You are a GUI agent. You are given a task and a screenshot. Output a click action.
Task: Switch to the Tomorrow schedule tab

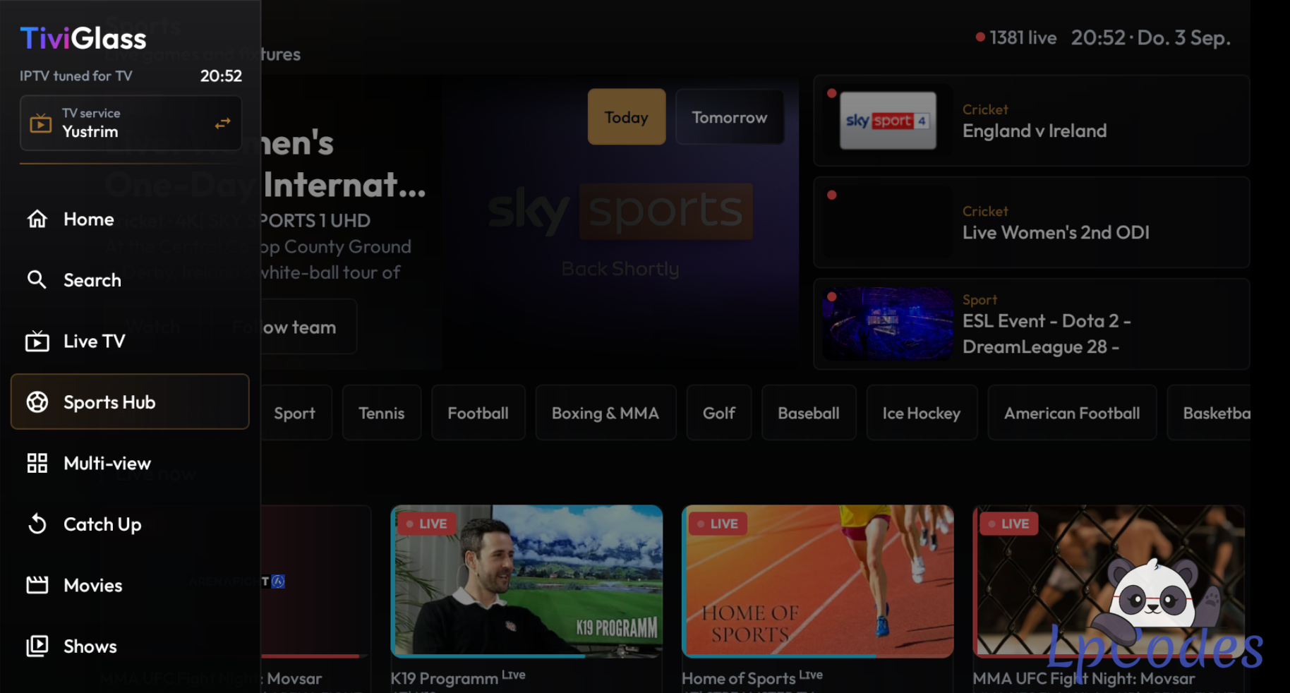point(730,117)
